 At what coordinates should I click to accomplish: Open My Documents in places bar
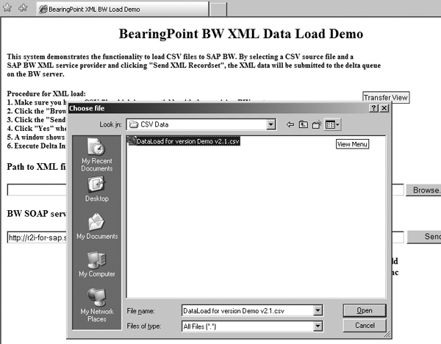(96, 227)
